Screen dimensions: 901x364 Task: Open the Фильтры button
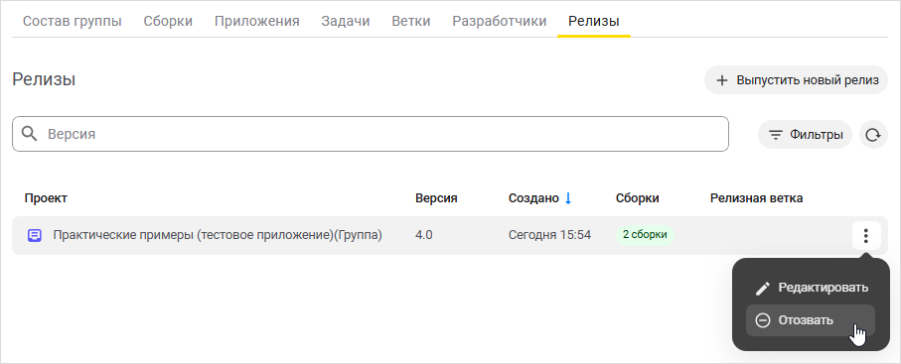(x=805, y=135)
